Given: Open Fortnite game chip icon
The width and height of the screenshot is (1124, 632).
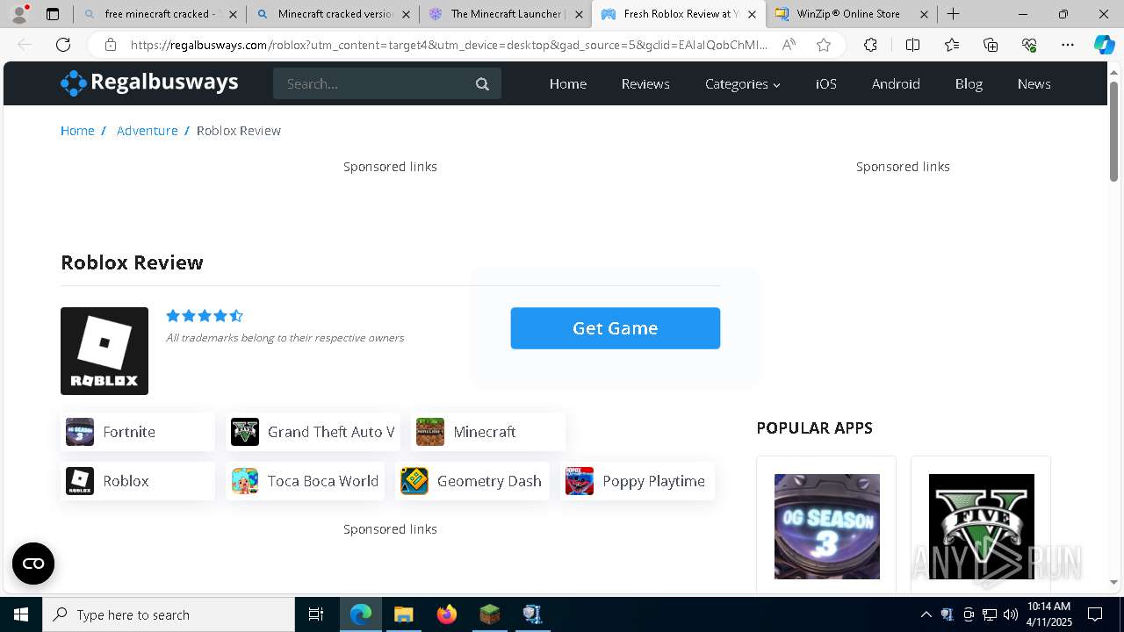Looking at the screenshot, I should 80,432.
